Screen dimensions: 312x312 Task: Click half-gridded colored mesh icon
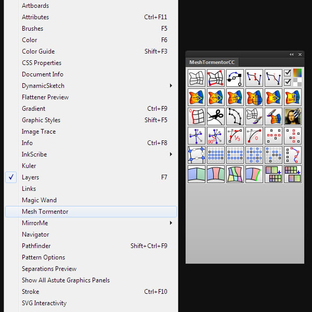[x=254, y=97]
